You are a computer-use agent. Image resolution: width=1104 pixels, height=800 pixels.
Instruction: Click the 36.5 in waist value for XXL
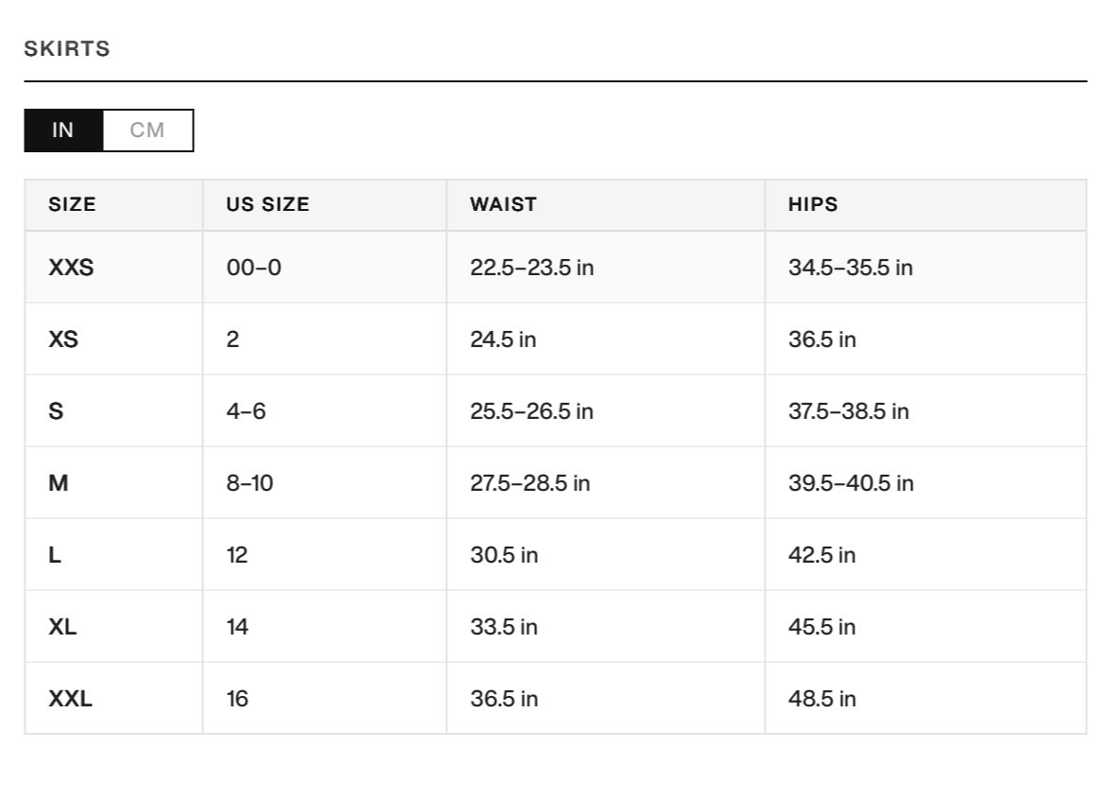pos(504,699)
